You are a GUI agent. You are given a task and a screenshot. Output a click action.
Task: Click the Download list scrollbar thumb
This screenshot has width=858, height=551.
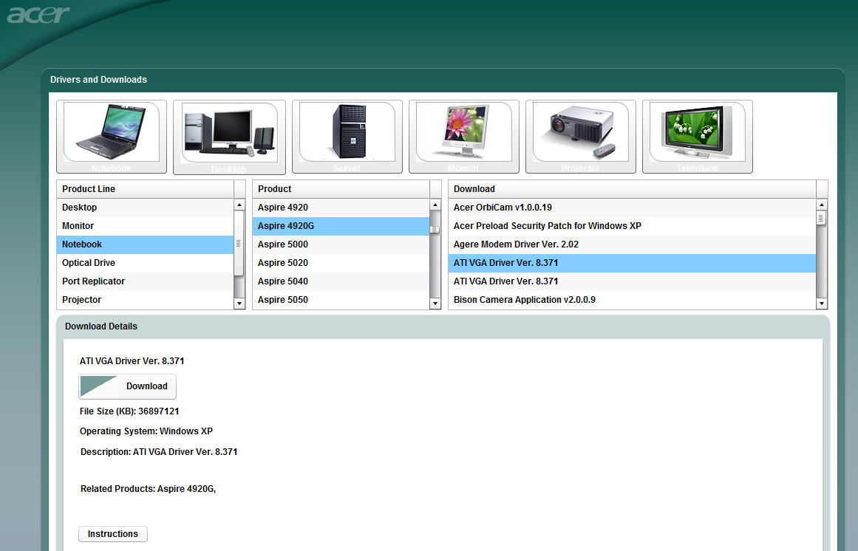(821, 219)
